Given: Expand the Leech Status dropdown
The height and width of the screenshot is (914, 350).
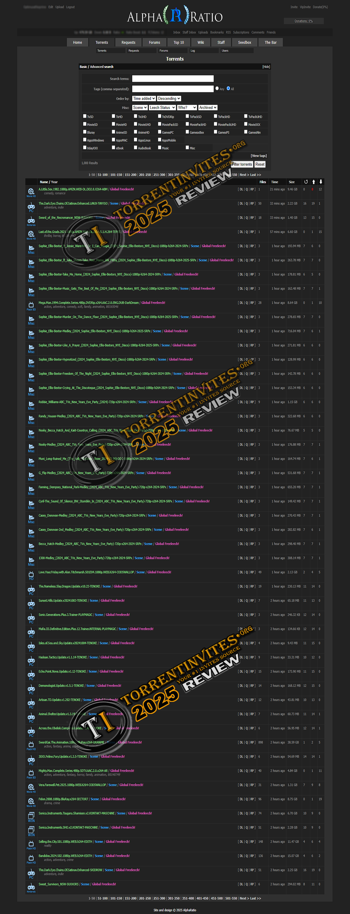Looking at the screenshot, I should 162,107.
